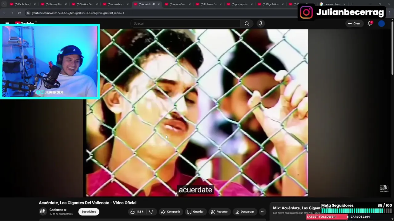Viewport: 394px width, 221px height.
Task: Click the Compartir share button
Action: pos(171,211)
